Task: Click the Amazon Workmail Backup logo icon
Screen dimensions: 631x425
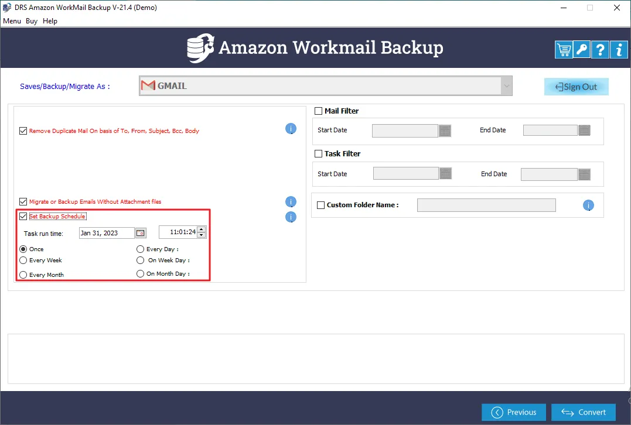Action: (200, 48)
